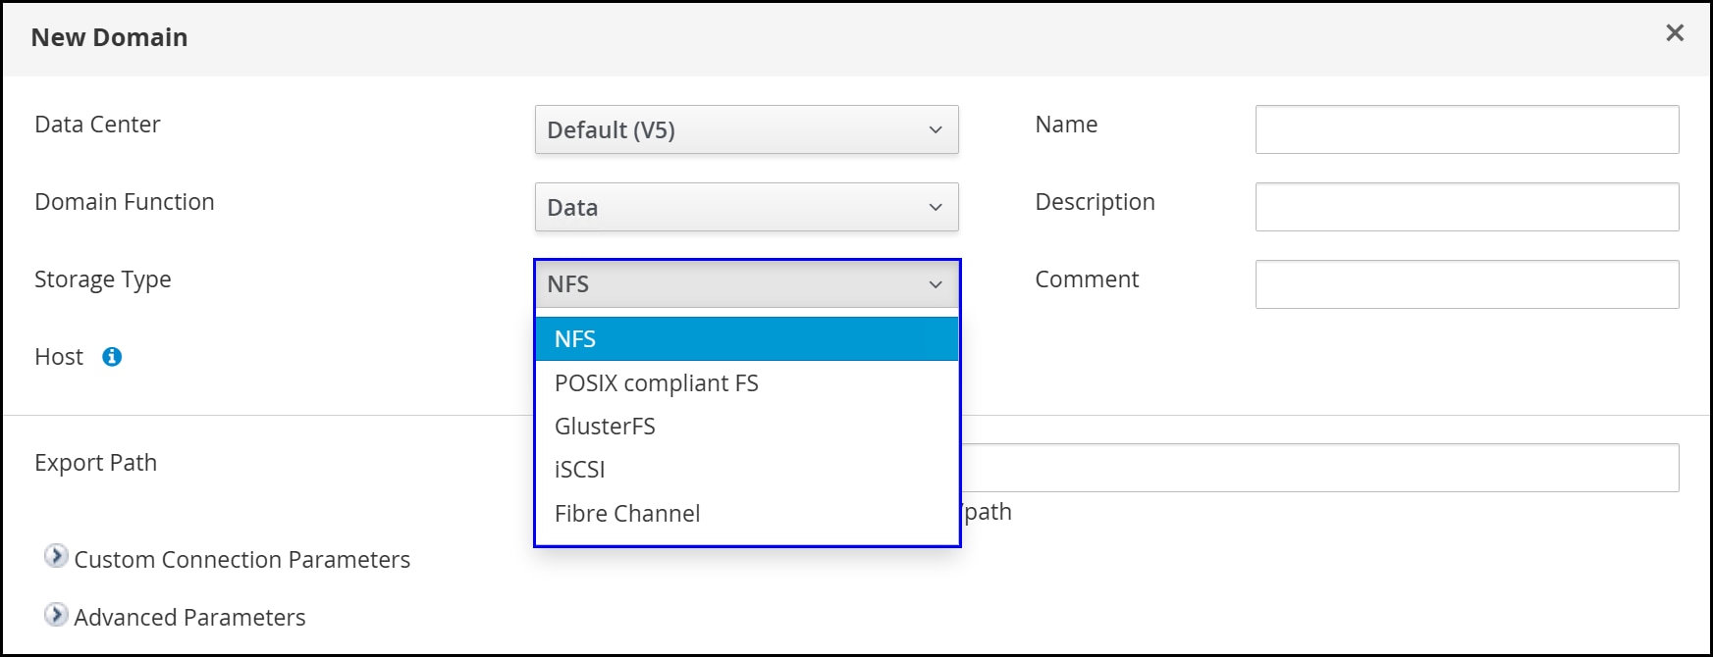Click the Export Path input field

tap(1320, 468)
